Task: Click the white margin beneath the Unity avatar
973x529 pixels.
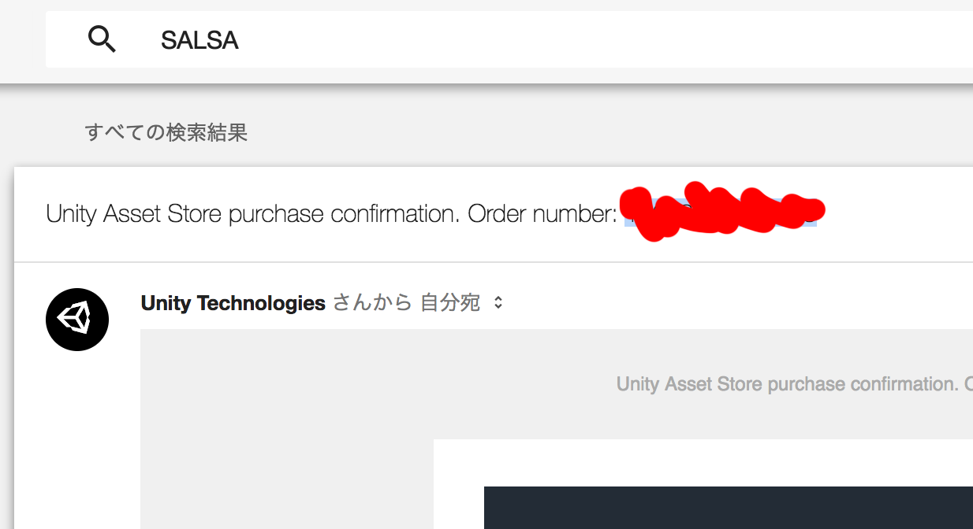Action: click(x=77, y=441)
